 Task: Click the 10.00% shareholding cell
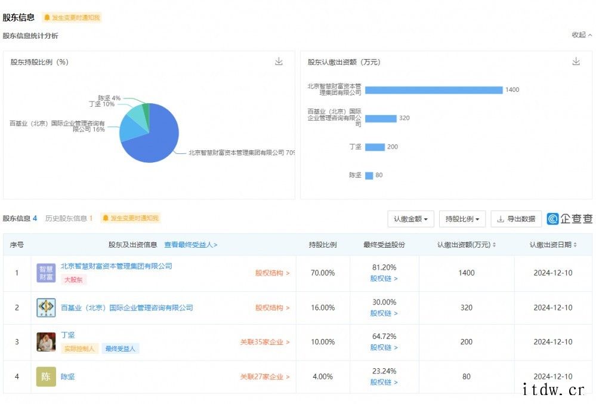(x=323, y=342)
